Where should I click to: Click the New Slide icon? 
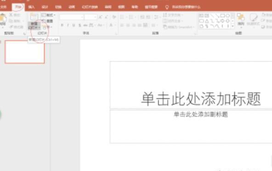tap(34, 17)
